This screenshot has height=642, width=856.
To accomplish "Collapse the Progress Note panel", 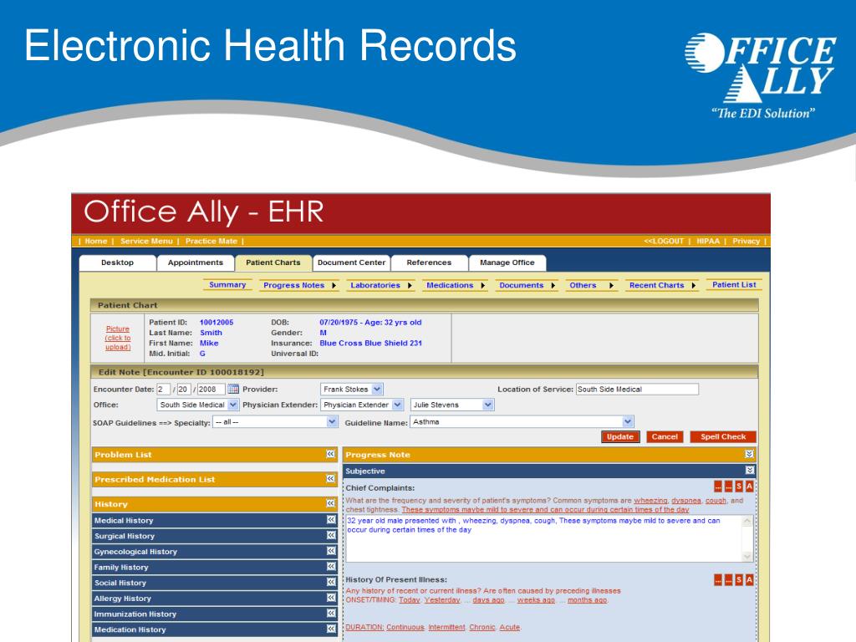I will 750,454.
